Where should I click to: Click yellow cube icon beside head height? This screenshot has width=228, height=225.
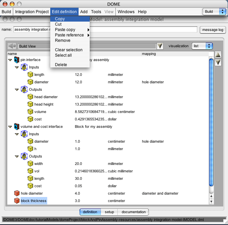(30, 104)
